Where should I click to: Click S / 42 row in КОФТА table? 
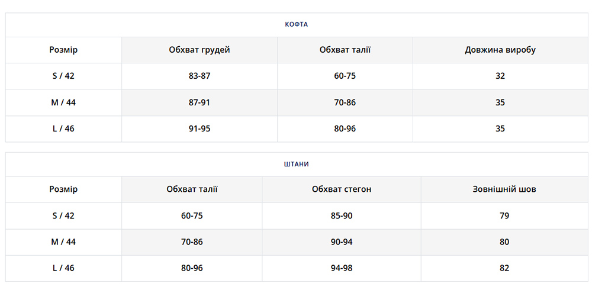click(x=63, y=76)
